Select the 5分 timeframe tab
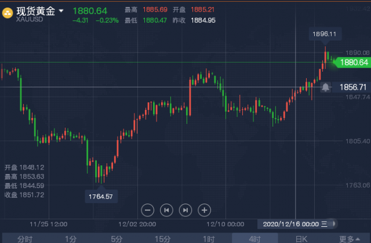Image resolution: width=371 pixels, height=243 pixels. pos(117,239)
